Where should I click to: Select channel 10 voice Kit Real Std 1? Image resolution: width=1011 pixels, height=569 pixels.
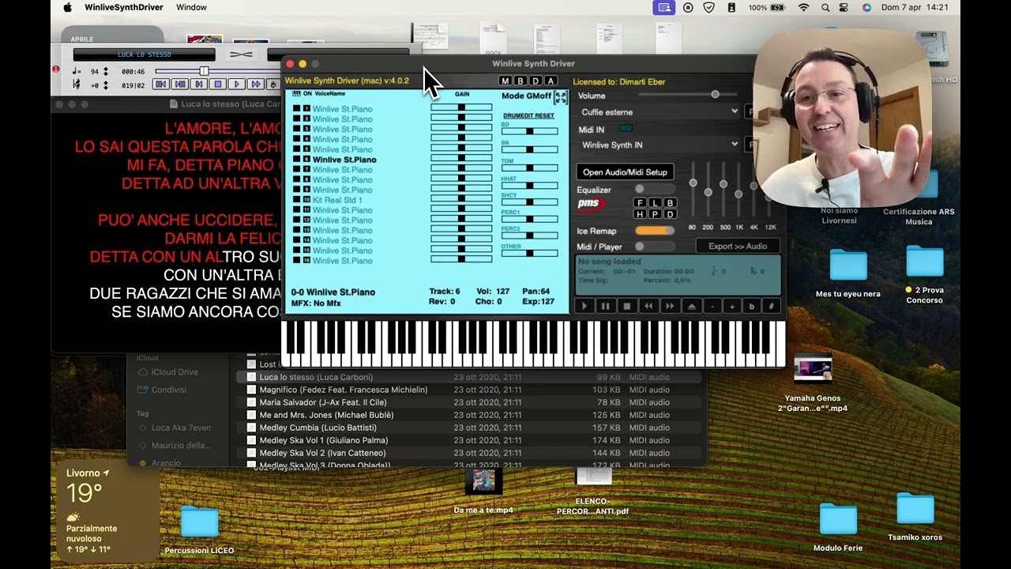pos(337,200)
